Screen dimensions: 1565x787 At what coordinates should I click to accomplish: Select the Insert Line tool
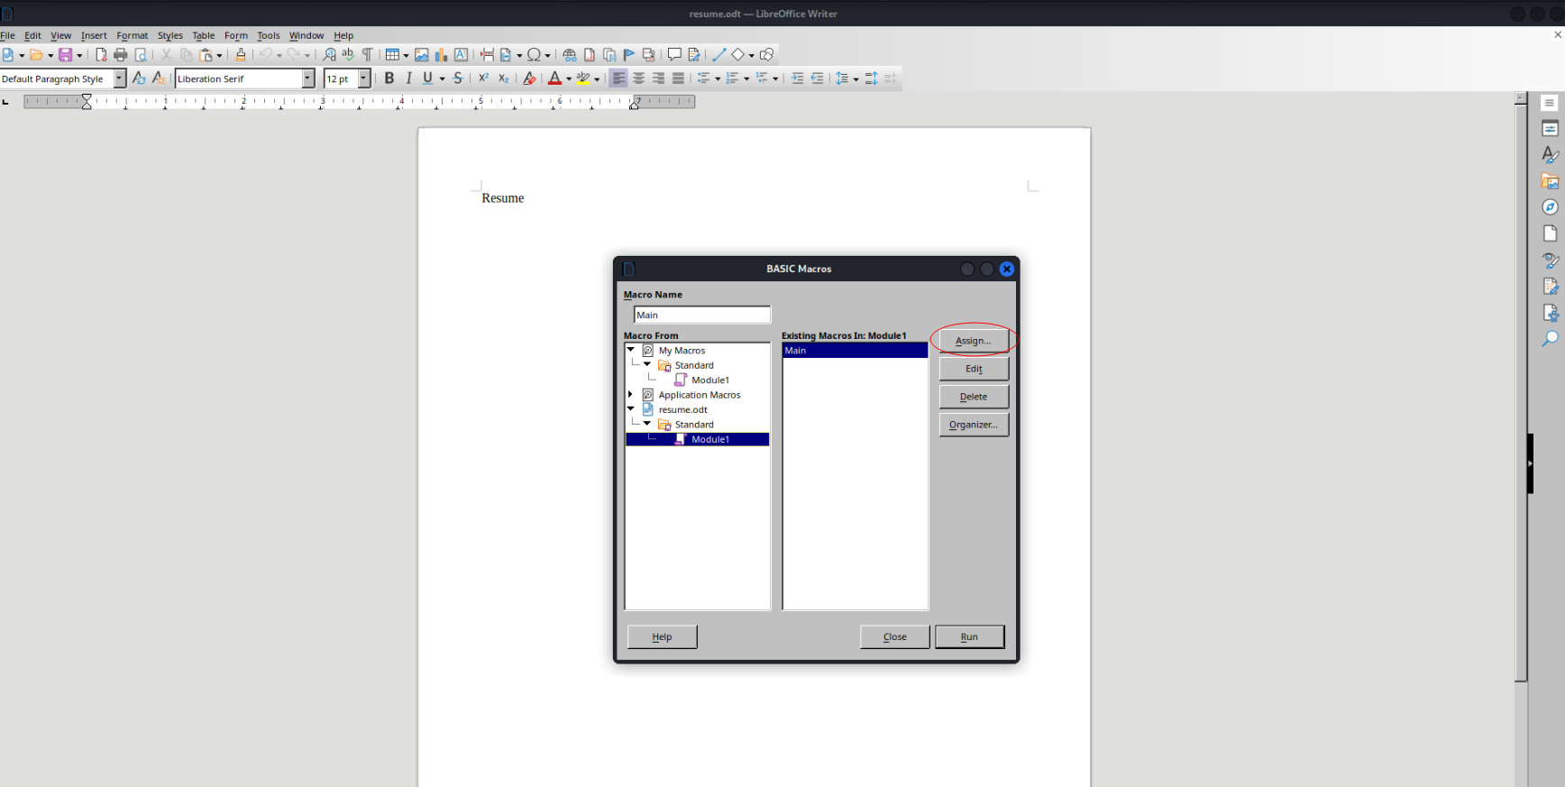(x=718, y=55)
